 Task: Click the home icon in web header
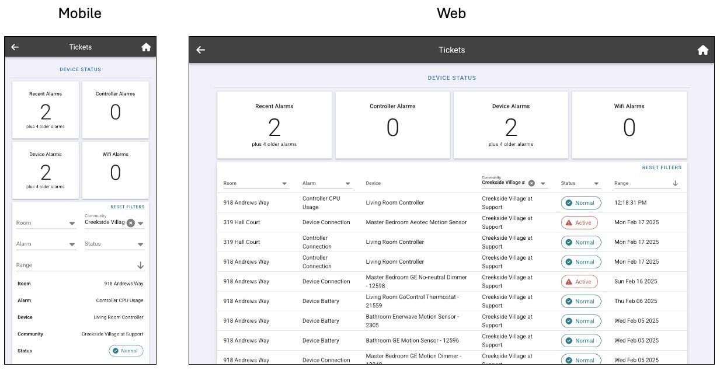click(702, 50)
